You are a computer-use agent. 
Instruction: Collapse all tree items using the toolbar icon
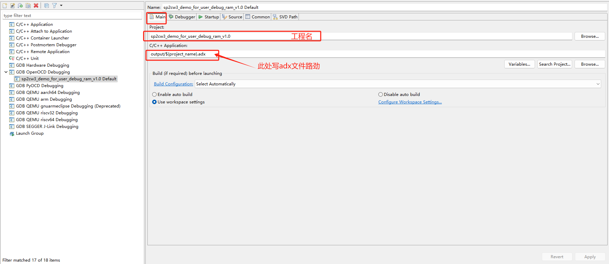(x=47, y=5)
